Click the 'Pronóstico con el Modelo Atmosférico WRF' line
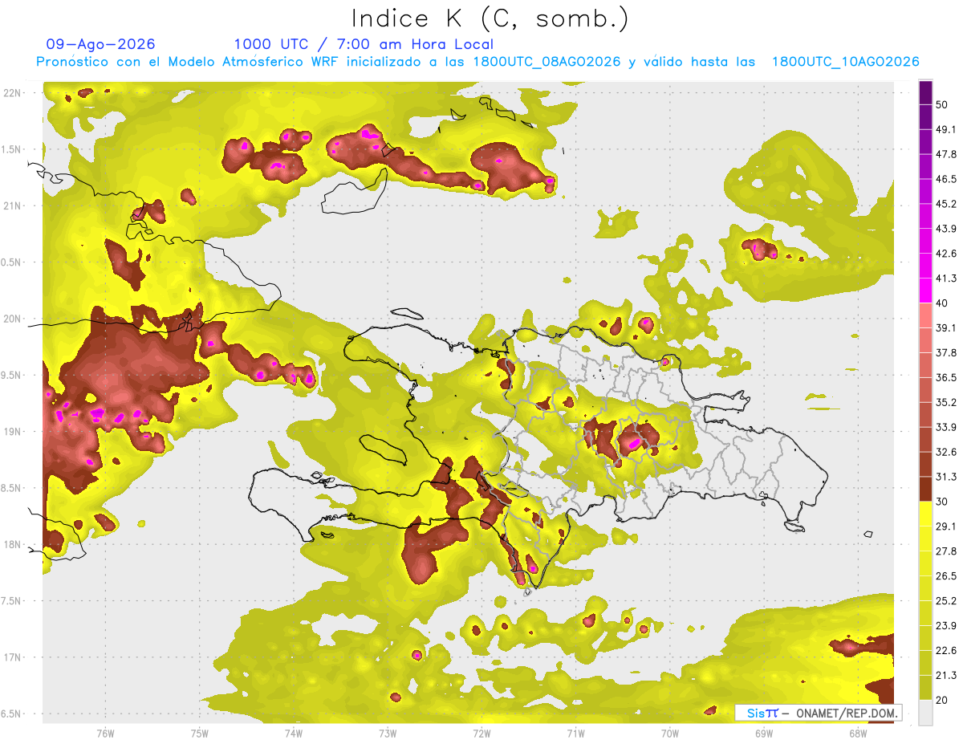 477,62
